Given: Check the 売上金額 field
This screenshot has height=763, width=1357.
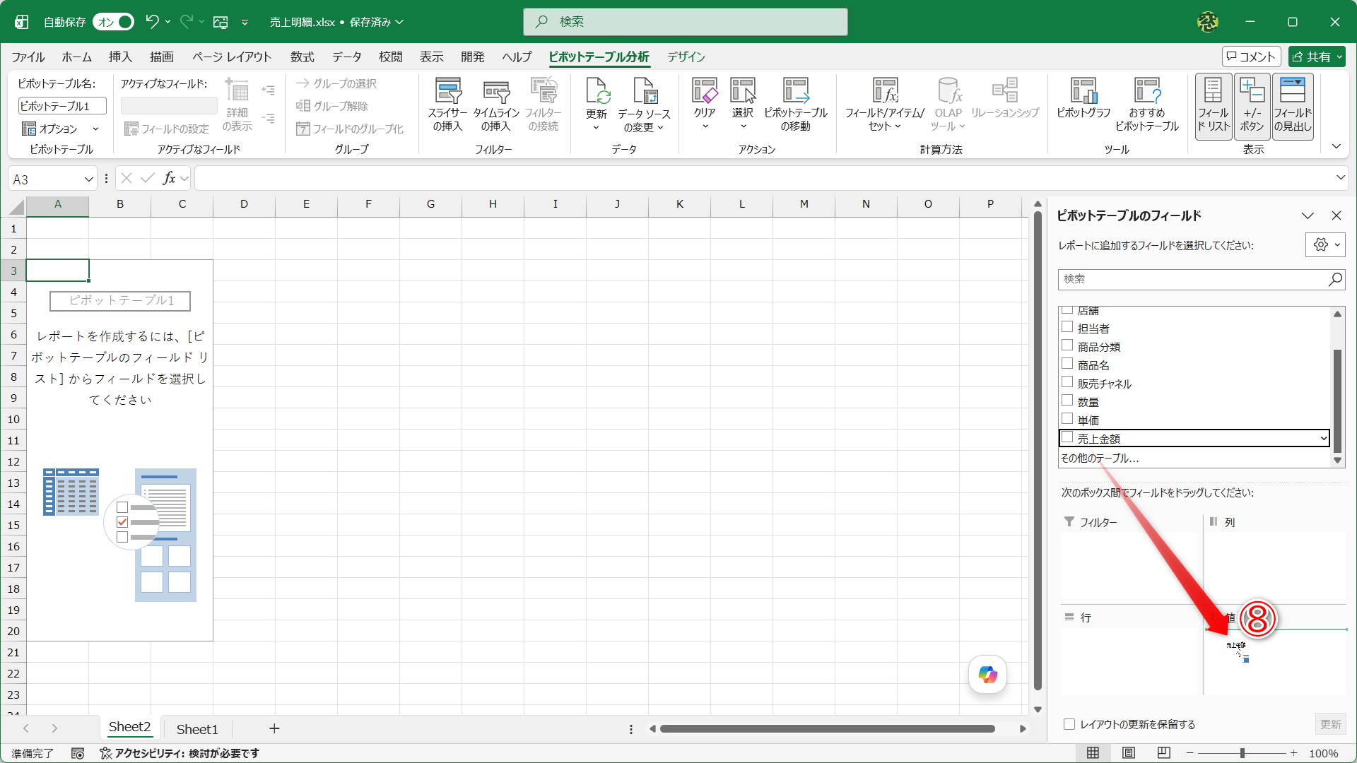Looking at the screenshot, I should [1067, 437].
